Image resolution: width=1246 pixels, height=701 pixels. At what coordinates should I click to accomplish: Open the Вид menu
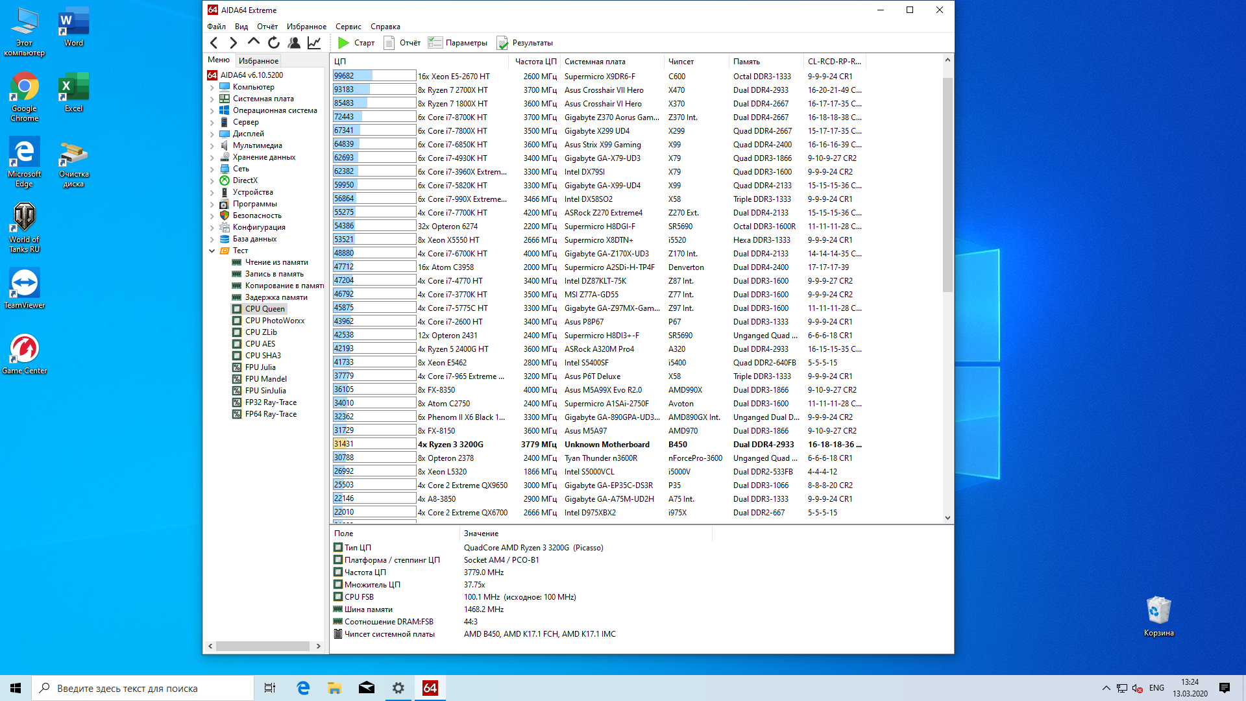(x=241, y=27)
